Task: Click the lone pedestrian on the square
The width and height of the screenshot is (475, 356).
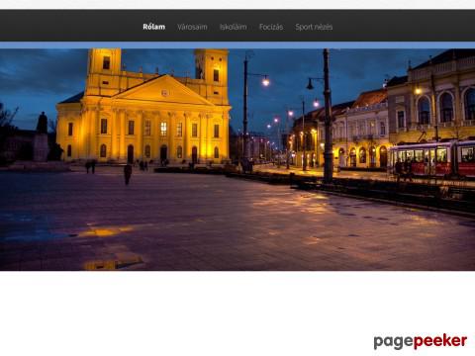Action: point(128,174)
